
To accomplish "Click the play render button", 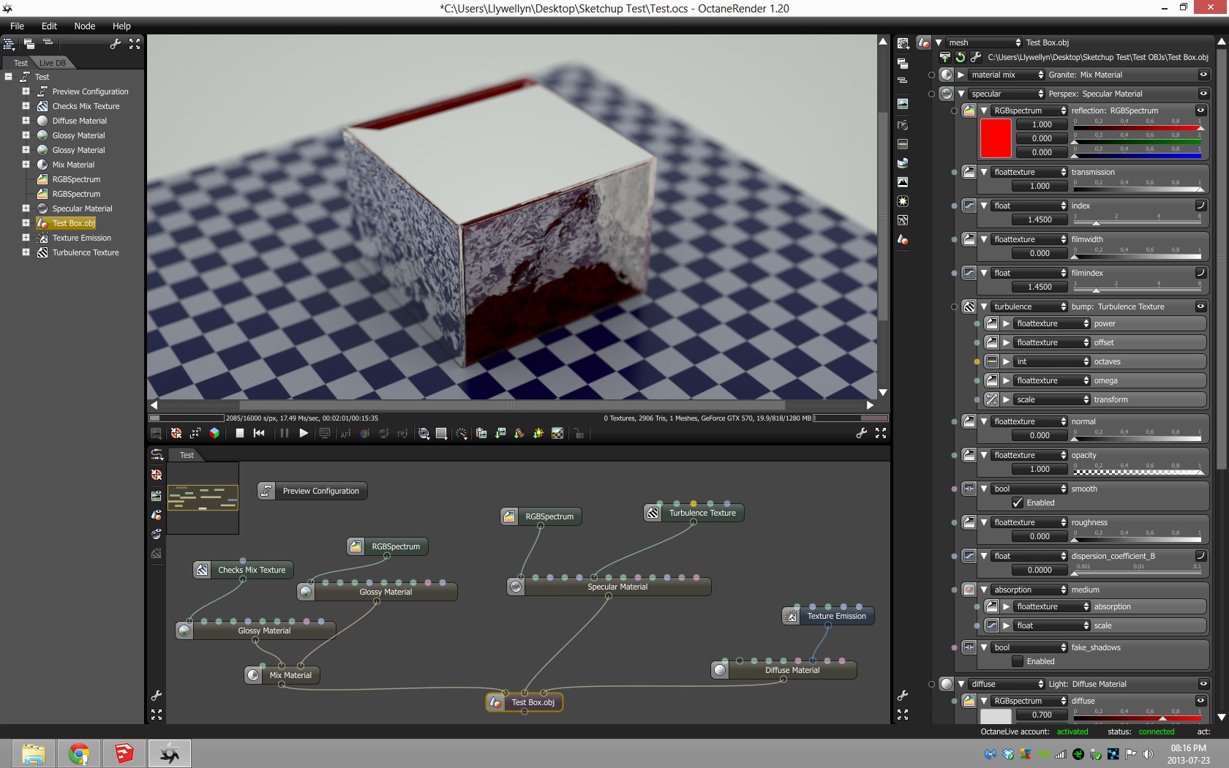I will (x=304, y=433).
